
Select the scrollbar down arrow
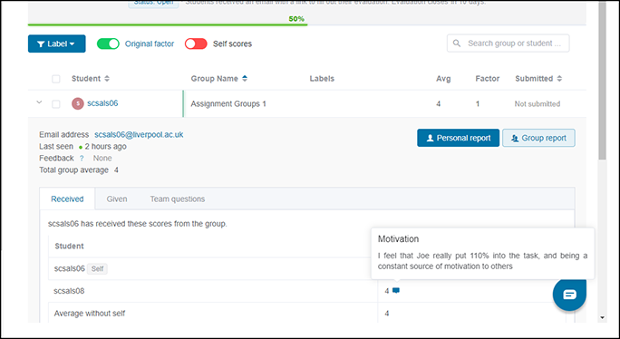602,317
